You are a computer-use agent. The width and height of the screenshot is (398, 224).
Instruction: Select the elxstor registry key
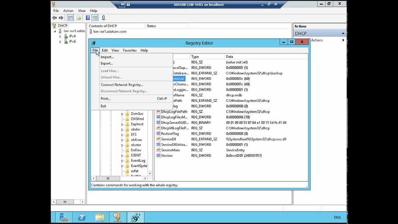[x=136, y=145]
